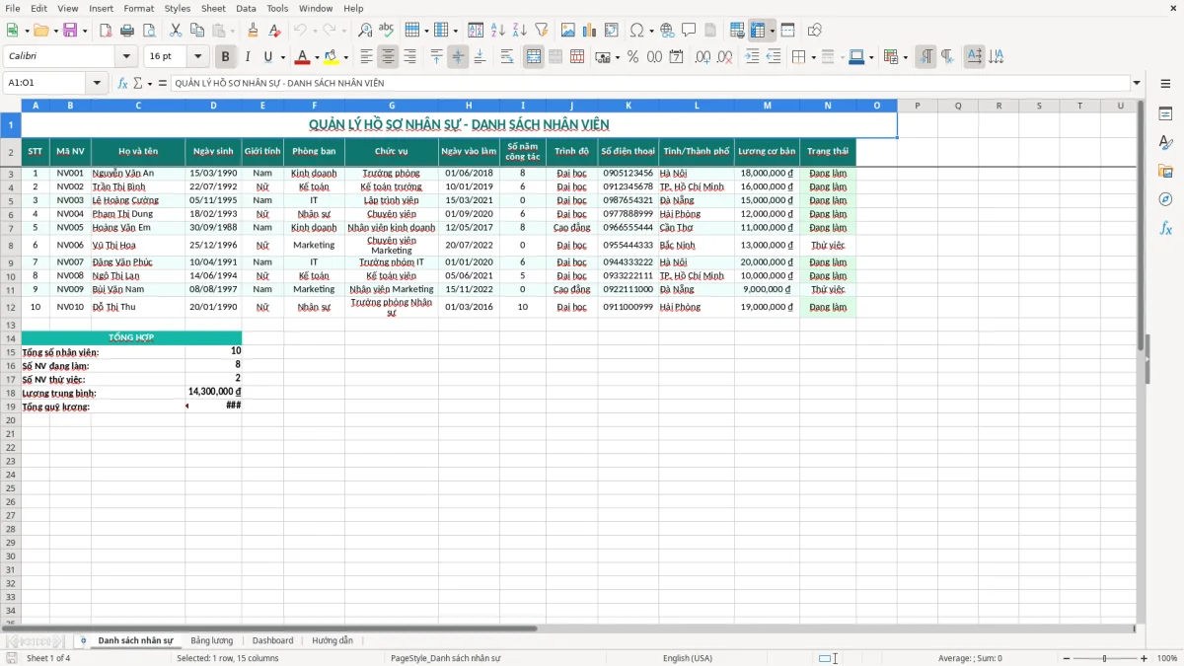
Task: Expand the formula bar
Action: [1137, 83]
